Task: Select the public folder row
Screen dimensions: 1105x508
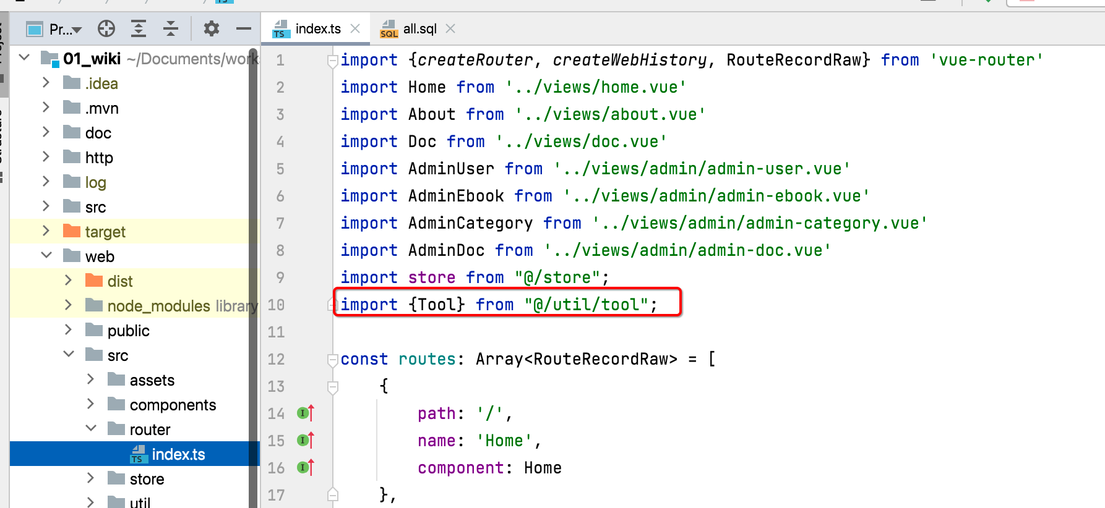Action: [x=130, y=330]
